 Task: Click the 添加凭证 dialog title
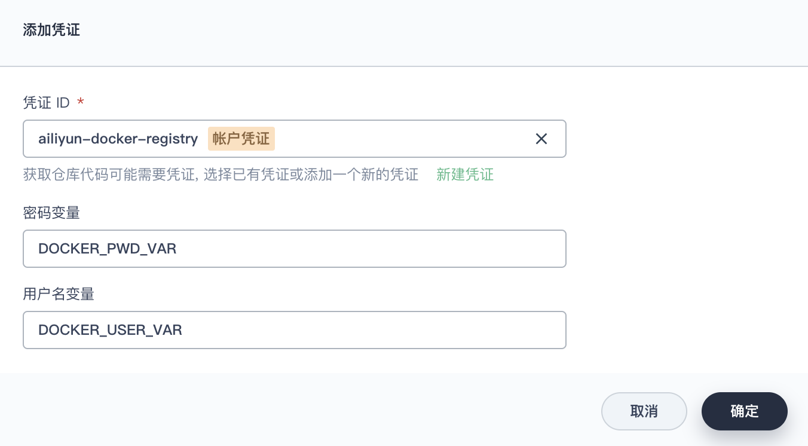[x=51, y=30]
